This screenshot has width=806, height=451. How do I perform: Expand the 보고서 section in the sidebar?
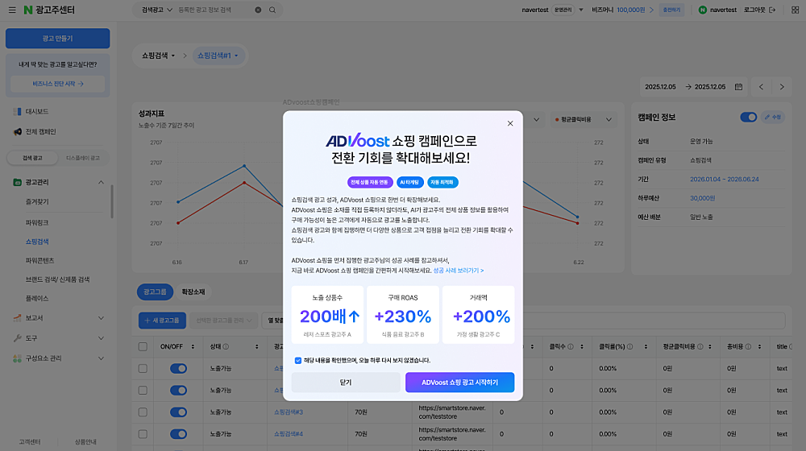coord(101,318)
